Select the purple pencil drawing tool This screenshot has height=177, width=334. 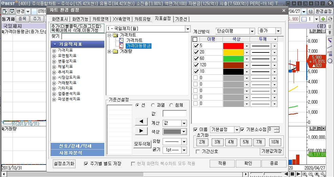(x=330, y=40)
